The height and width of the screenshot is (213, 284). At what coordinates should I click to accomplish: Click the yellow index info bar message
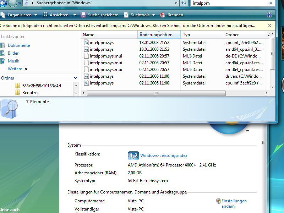(x=127, y=26)
